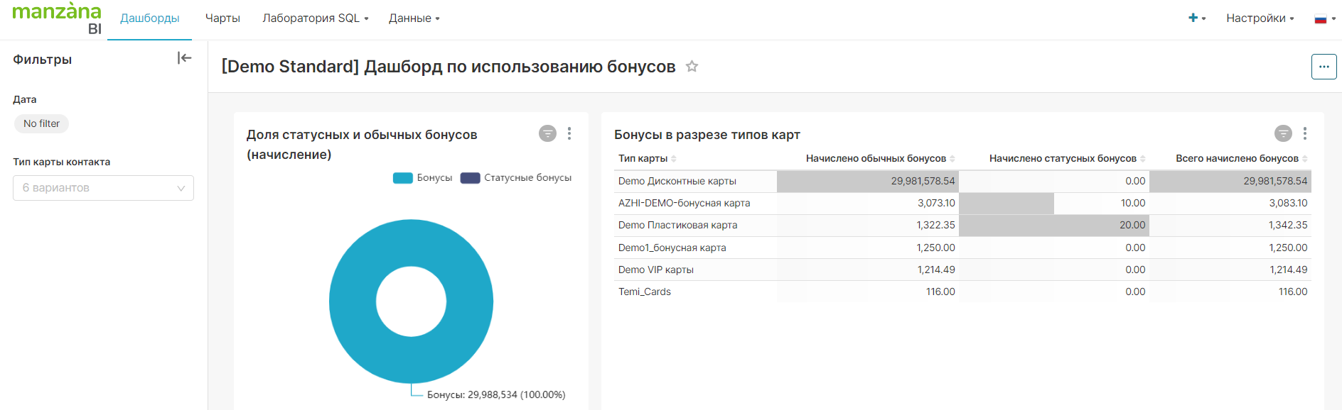Viewport: 1342px width, 410px height.
Task: Switch to the Чарты tab
Action: tap(222, 18)
